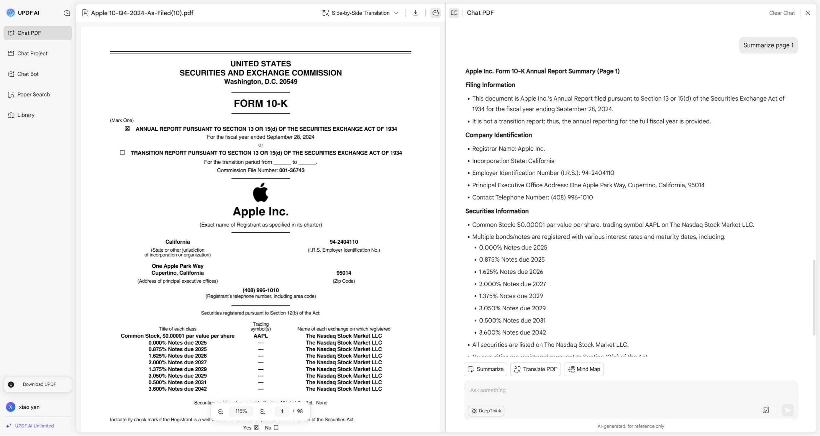The width and height of the screenshot is (820, 436).
Task: Zoom in the PDF with plus magnifier
Action: tap(262, 412)
